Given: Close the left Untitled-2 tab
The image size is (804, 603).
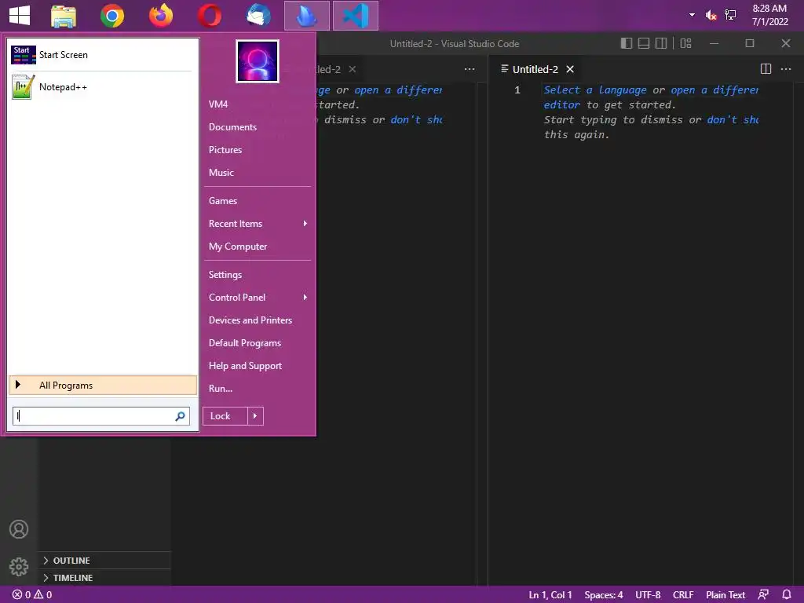Looking at the screenshot, I should (353, 69).
